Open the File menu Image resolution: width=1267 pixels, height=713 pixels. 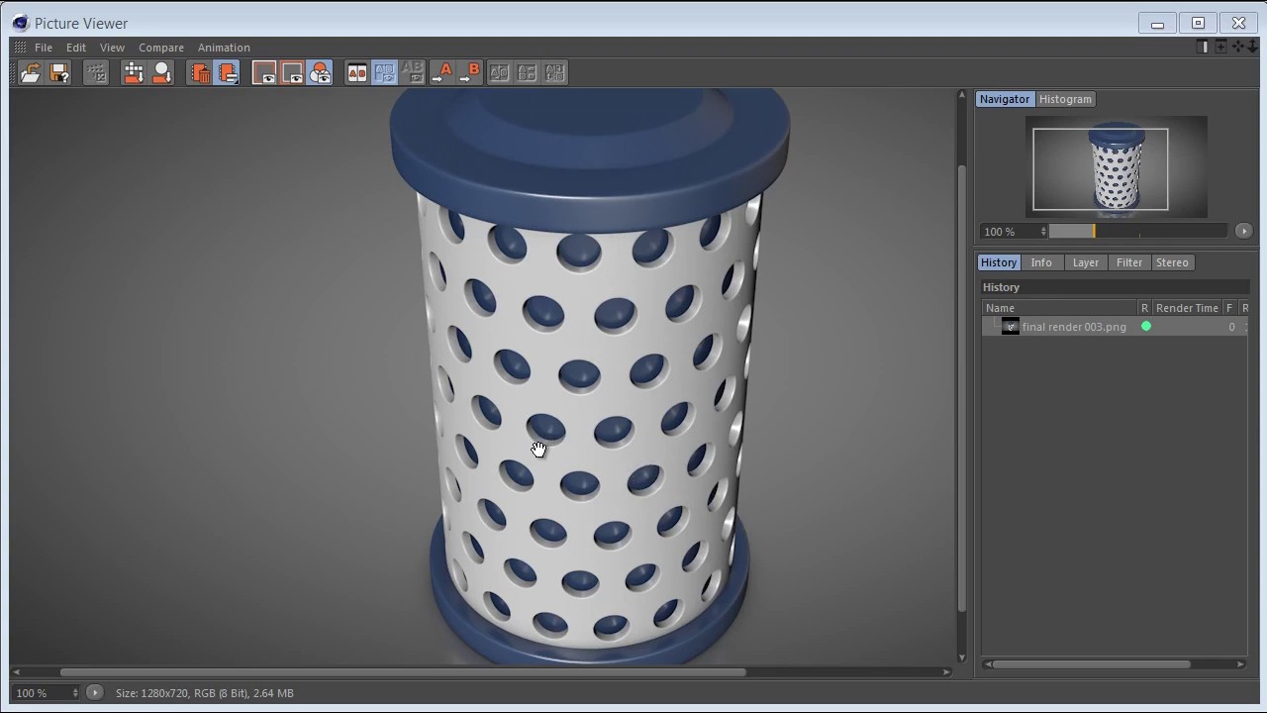[x=44, y=48]
